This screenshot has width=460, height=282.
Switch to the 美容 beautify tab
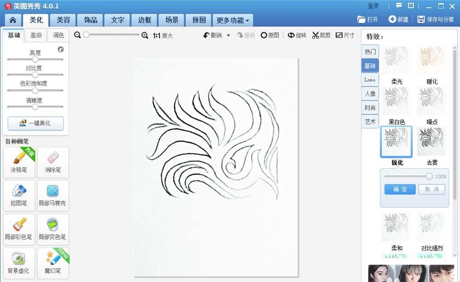point(64,20)
